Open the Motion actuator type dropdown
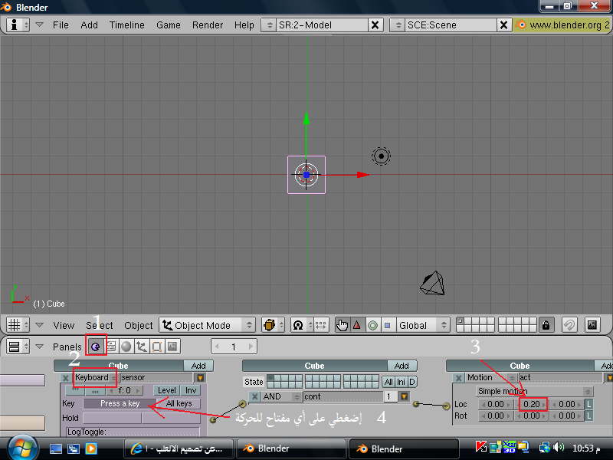The image size is (613, 460). click(x=490, y=378)
